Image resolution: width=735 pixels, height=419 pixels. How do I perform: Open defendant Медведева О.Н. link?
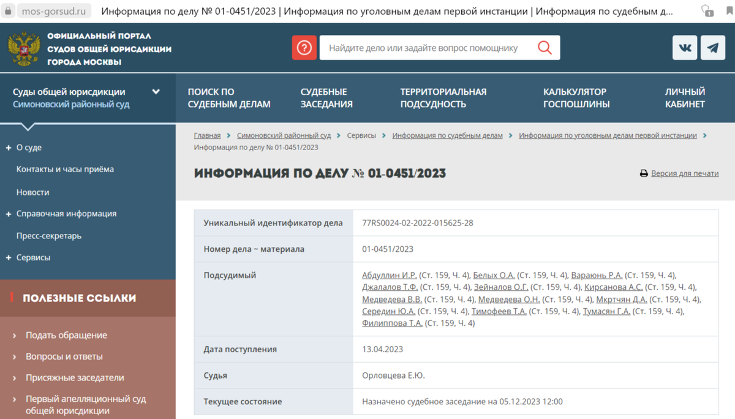click(x=509, y=300)
